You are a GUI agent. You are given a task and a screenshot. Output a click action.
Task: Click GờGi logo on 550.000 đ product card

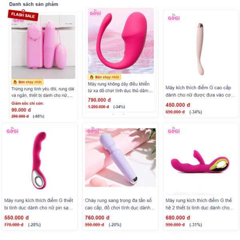tap(12, 130)
